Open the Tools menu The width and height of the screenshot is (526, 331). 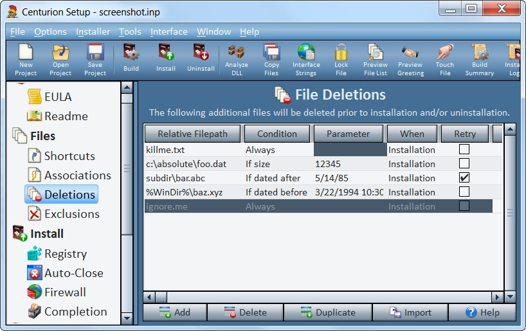(130, 31)
